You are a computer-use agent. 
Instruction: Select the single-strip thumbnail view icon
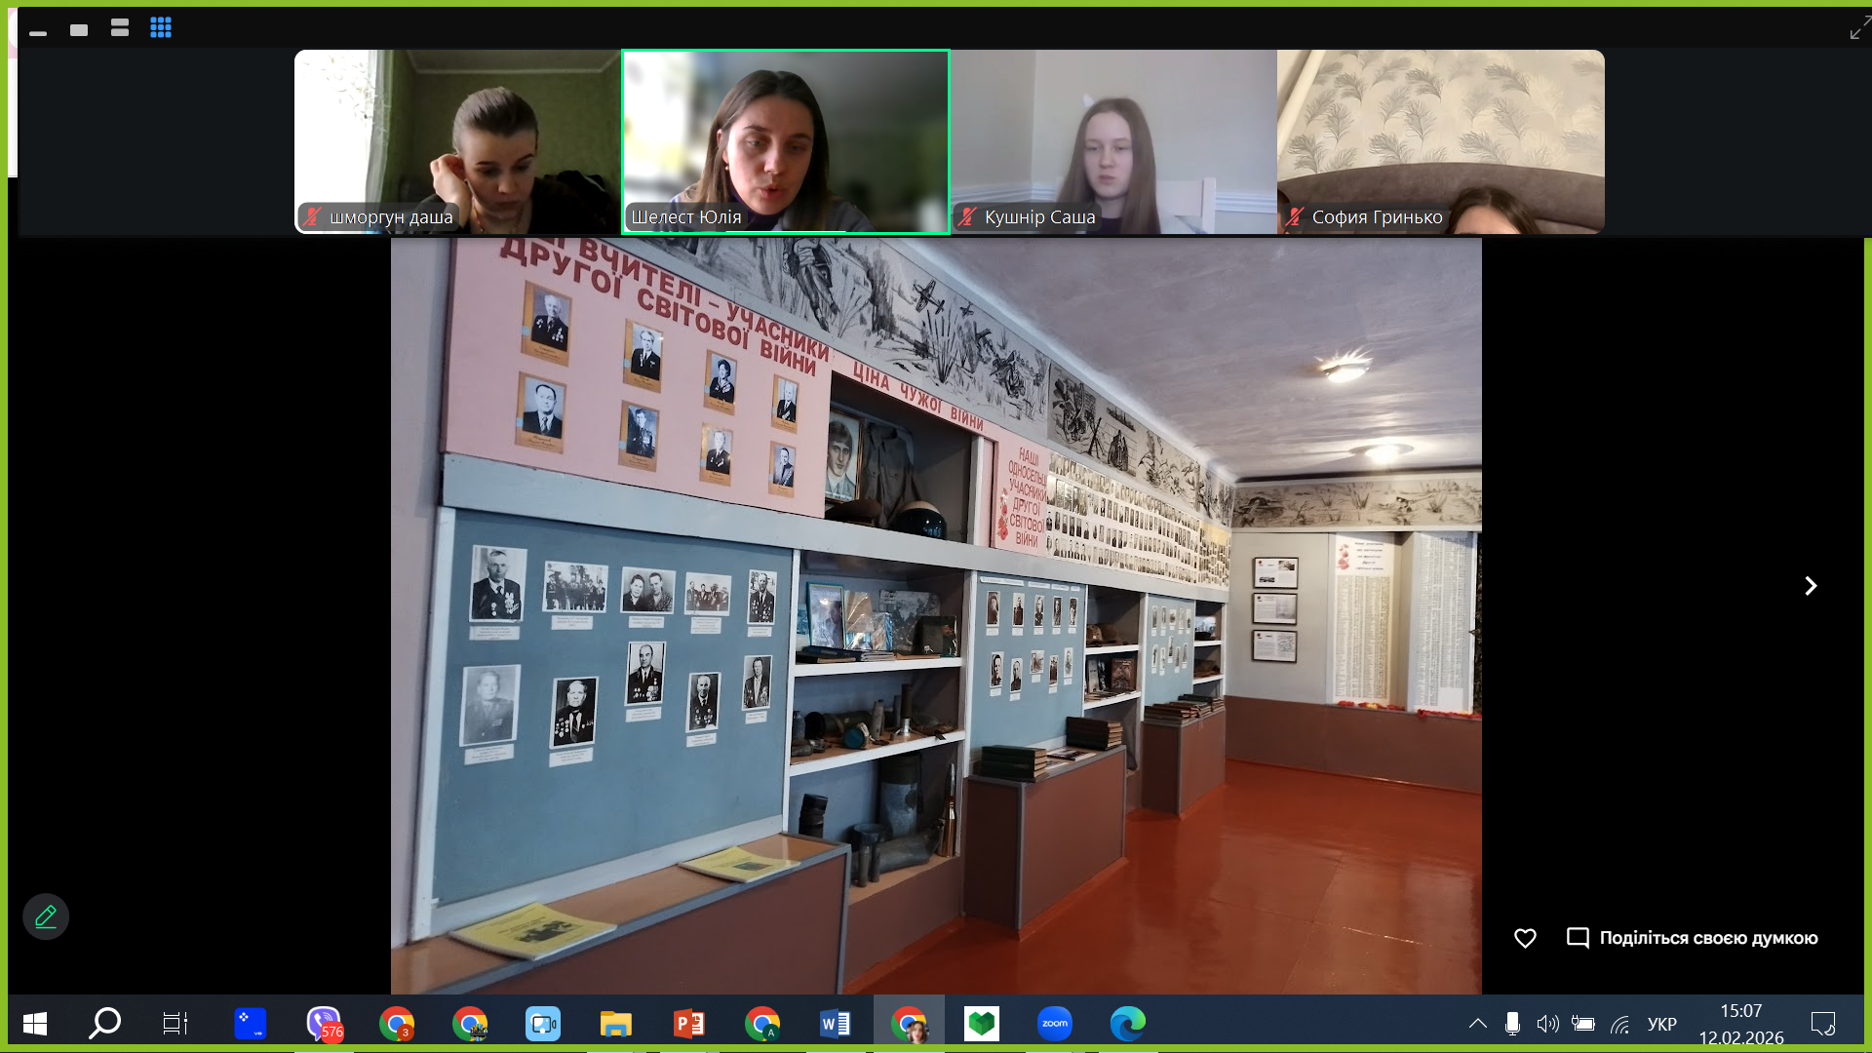click(x=79, y=29)
